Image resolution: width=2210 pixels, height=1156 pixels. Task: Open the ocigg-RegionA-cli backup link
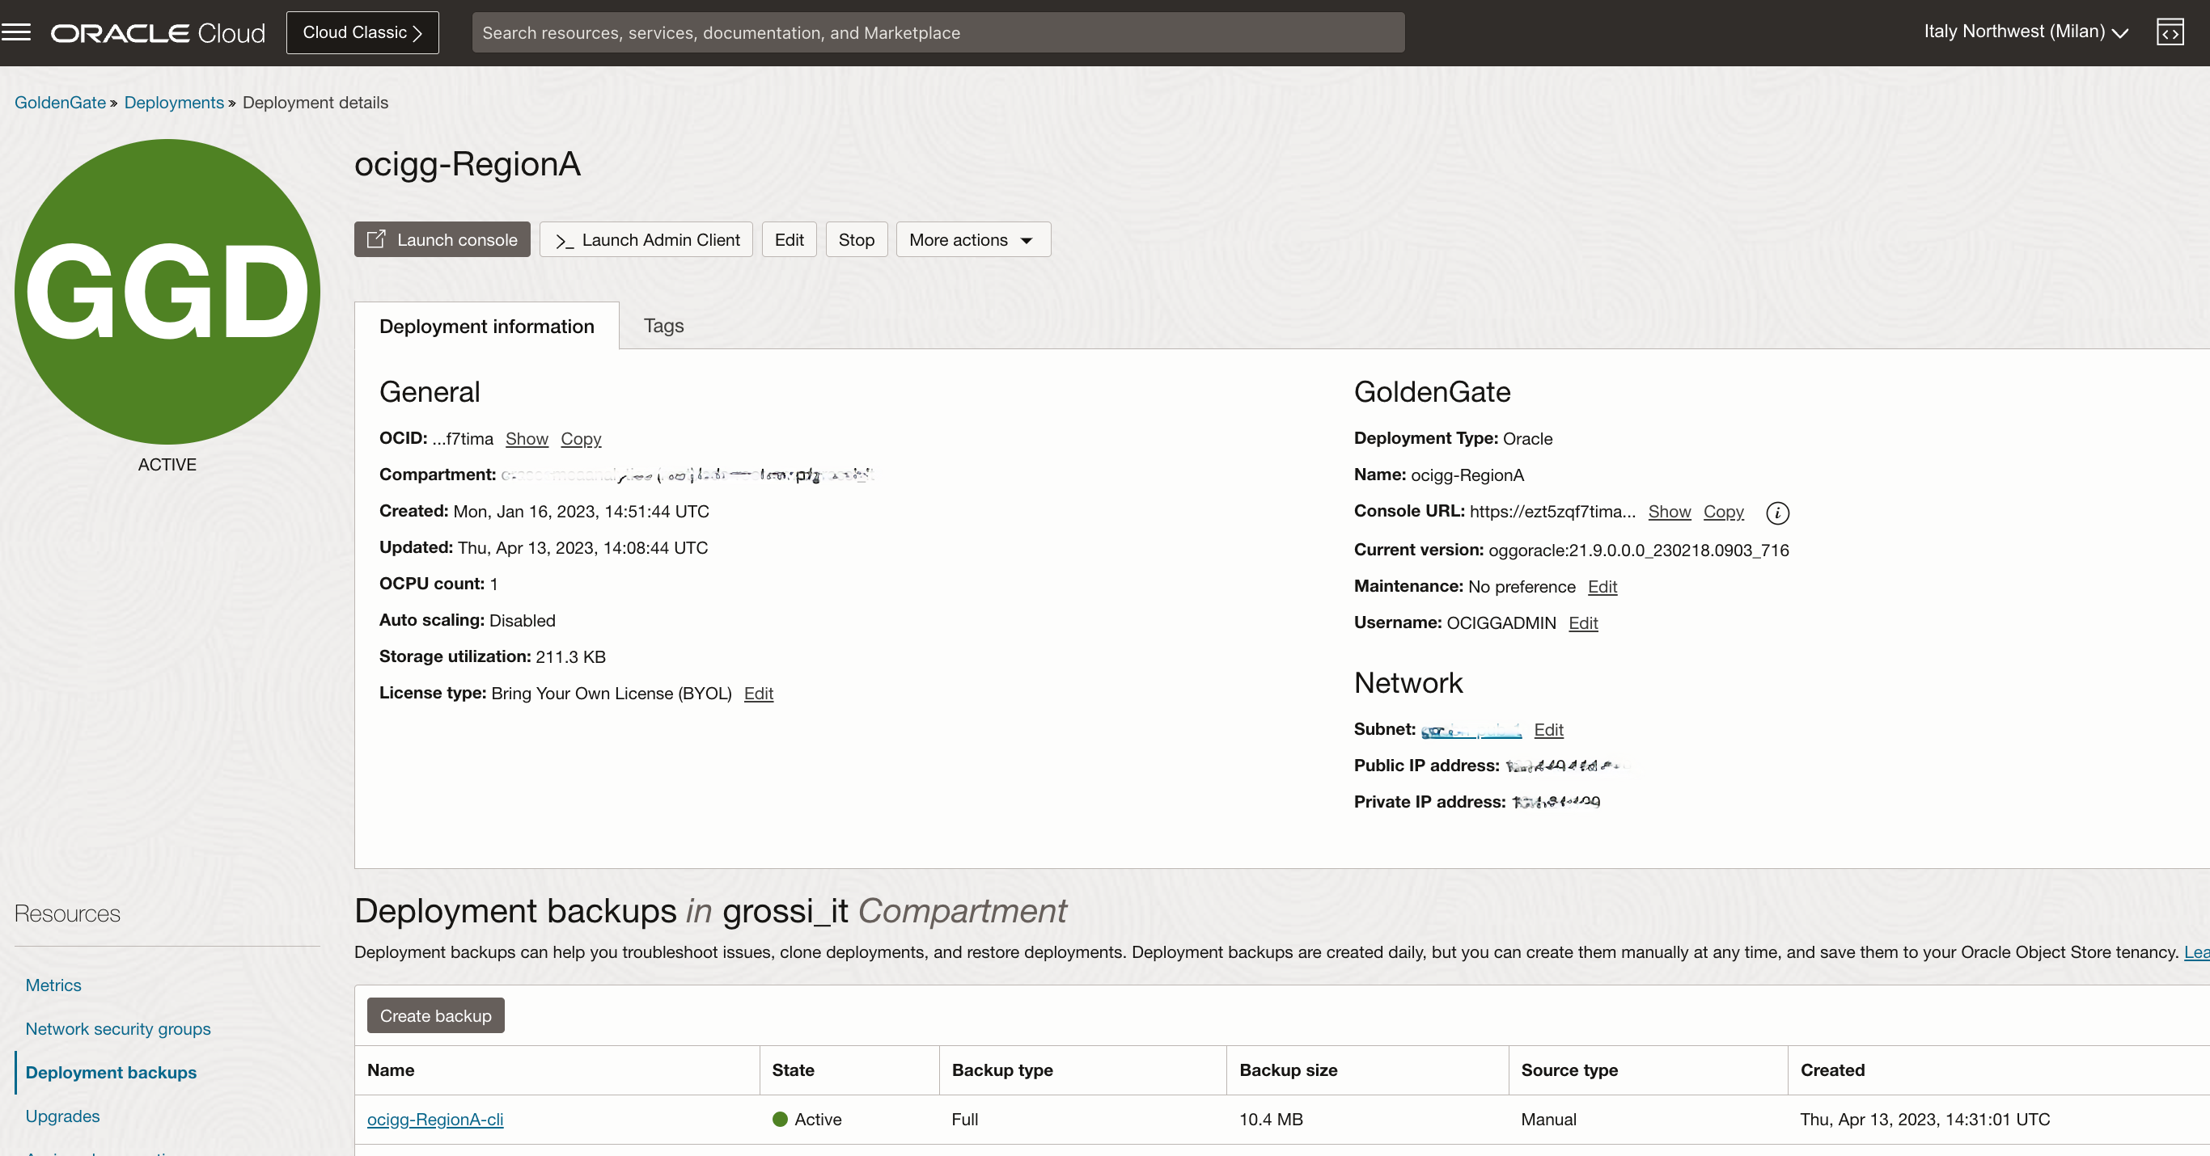pos(435,1120)
